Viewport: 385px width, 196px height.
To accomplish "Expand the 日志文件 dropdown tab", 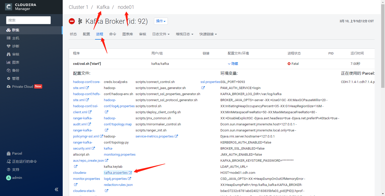I will [161, 34].
